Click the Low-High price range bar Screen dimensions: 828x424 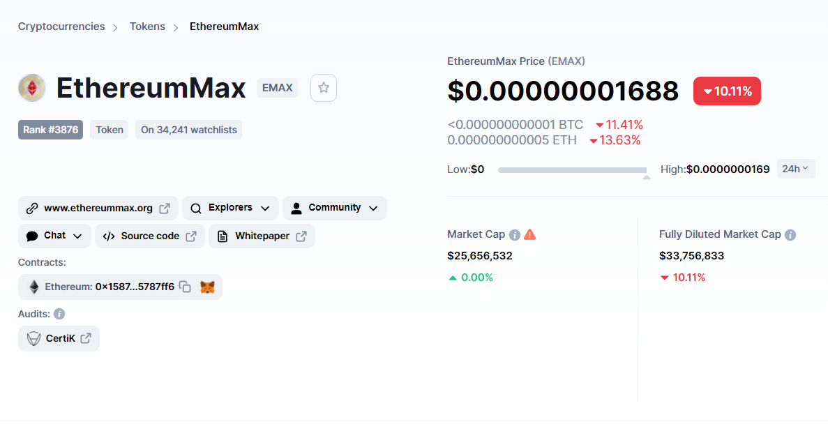coord(573,170)
